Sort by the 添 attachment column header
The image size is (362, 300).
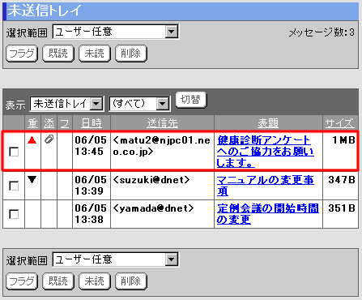pyautogui.click(x=49, y=123)
